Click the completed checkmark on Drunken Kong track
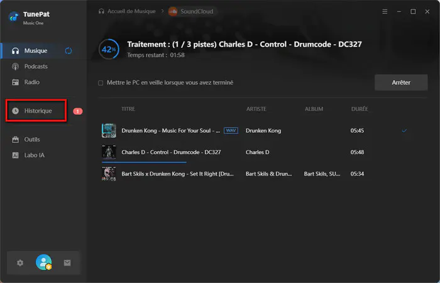The height and width of the screenshot is (283, 440). tap(404, 131)
